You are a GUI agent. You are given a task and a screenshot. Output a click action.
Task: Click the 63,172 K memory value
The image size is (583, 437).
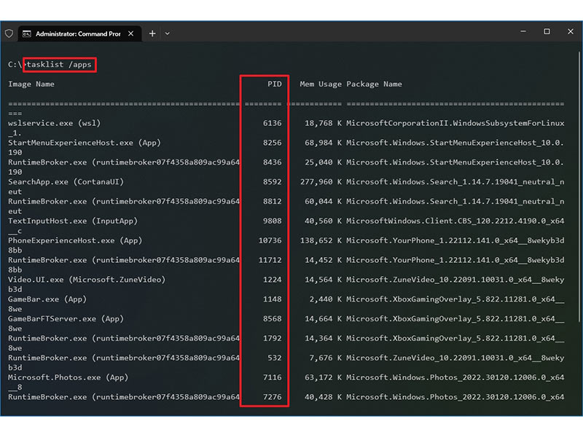323,377
